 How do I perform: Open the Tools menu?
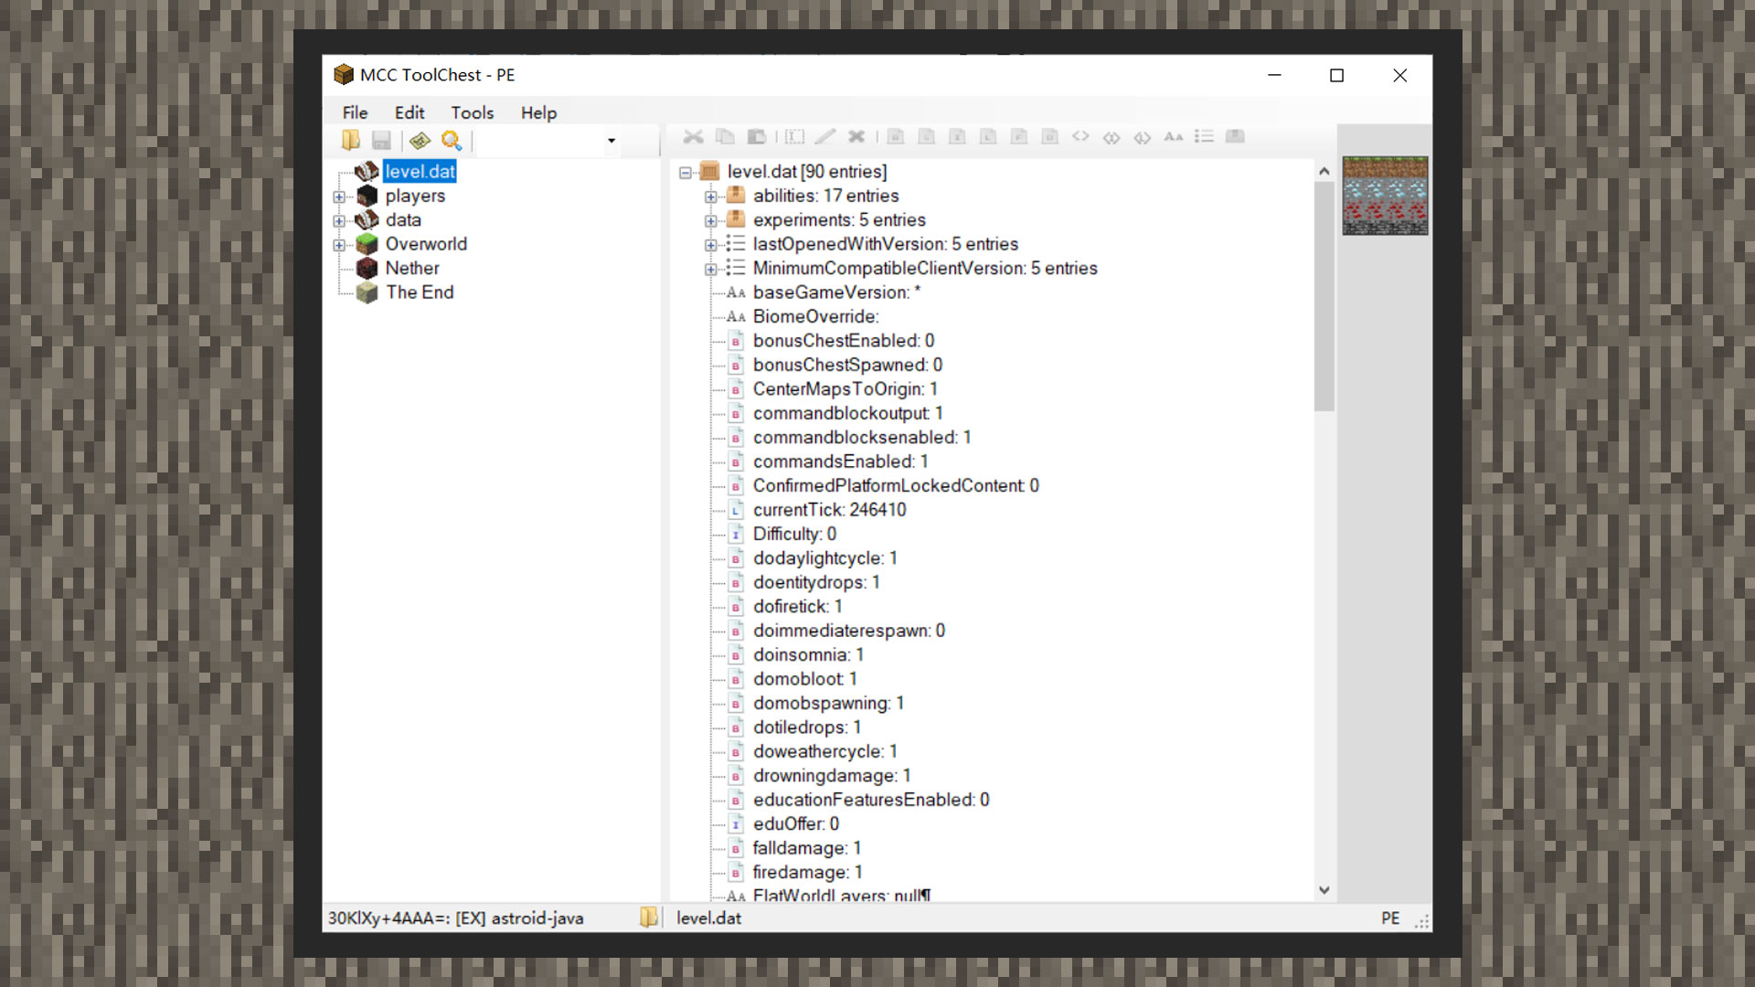click(x=472, y=112)
